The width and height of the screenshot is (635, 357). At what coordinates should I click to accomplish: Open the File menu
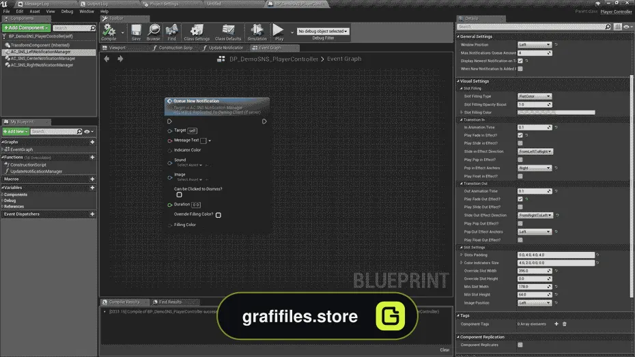click(x=6, y=12)
